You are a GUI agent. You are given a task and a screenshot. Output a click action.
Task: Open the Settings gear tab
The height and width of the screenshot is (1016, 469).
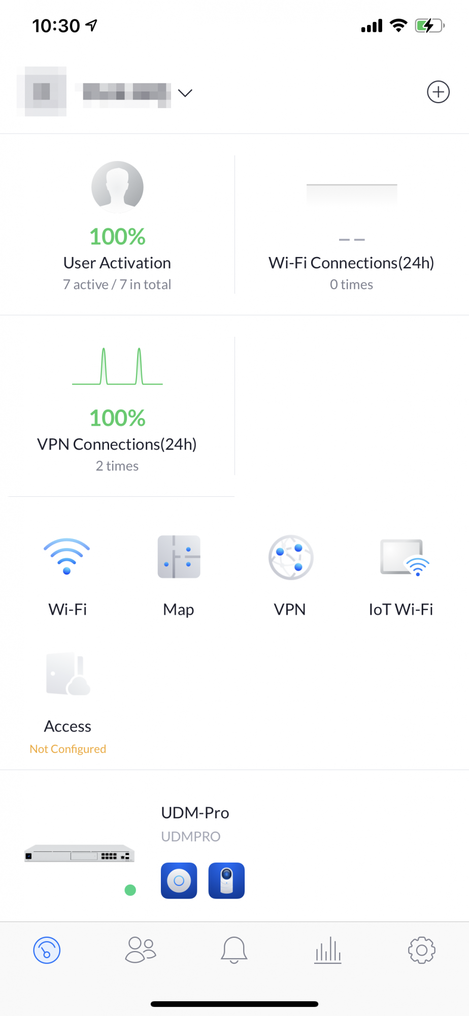[421, 950]
